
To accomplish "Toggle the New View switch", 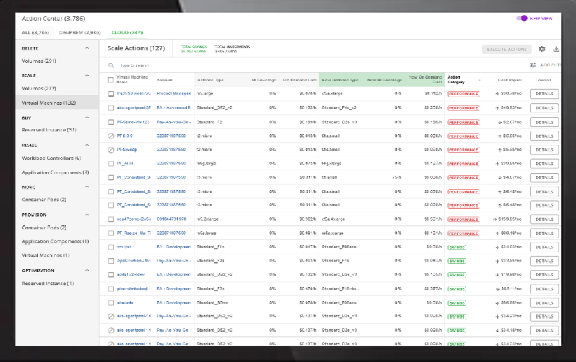I will pos(521,18).
